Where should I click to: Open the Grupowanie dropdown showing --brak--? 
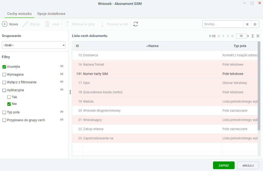(34, 45)
